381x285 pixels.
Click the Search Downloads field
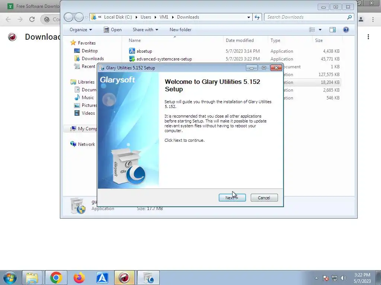(306, 17)
